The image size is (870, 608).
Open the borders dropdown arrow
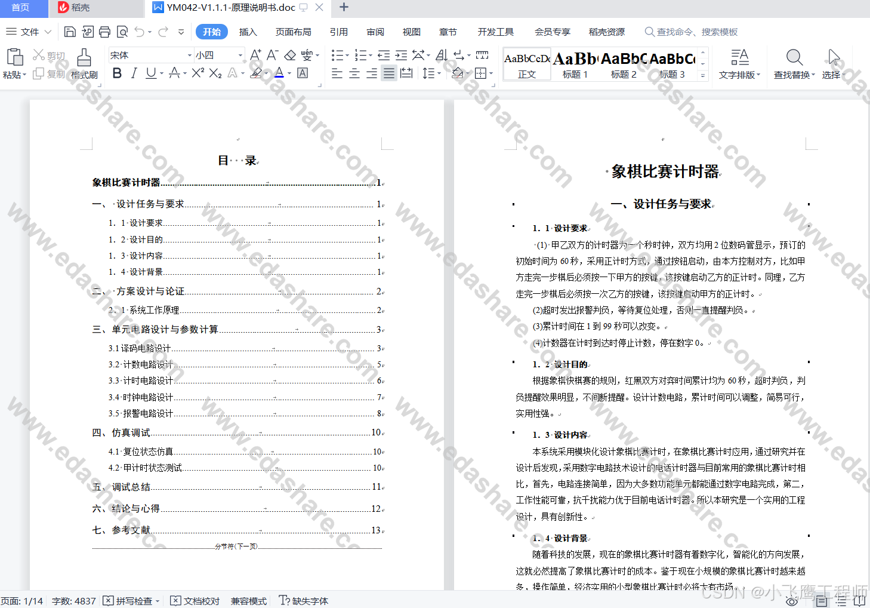pos(490,73)
